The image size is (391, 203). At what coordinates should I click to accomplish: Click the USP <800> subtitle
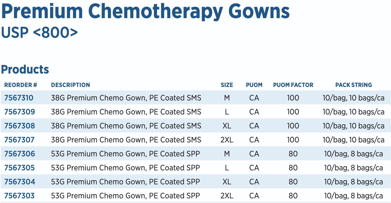click(x=39, y=33)
